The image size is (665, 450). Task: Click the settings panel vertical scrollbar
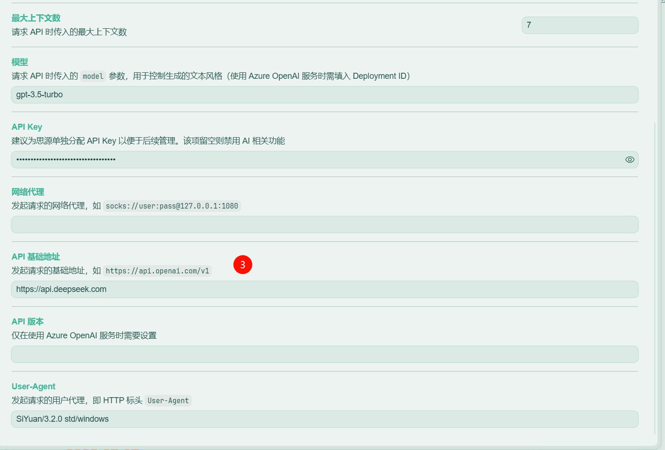tap(654, 278)
